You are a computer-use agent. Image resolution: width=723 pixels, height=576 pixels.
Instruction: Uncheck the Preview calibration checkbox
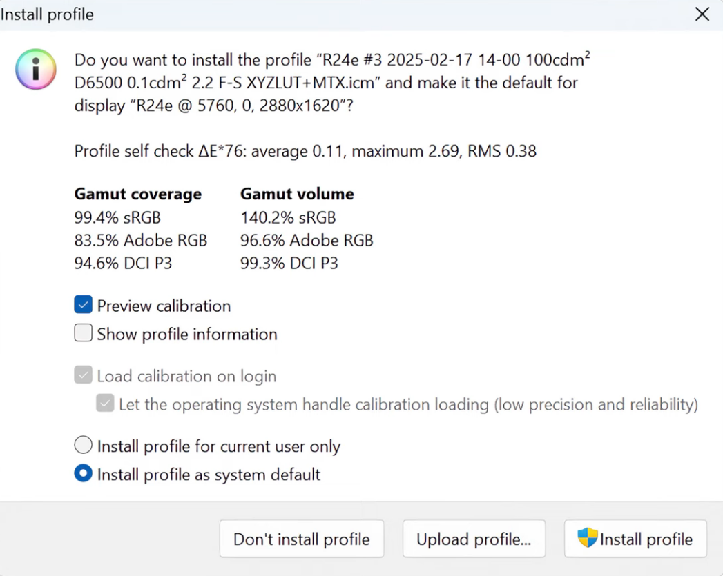(x=84, y=305)
